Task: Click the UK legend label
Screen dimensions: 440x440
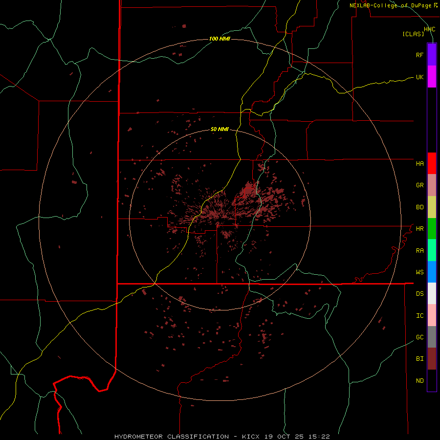Action: tap(419, 77)
